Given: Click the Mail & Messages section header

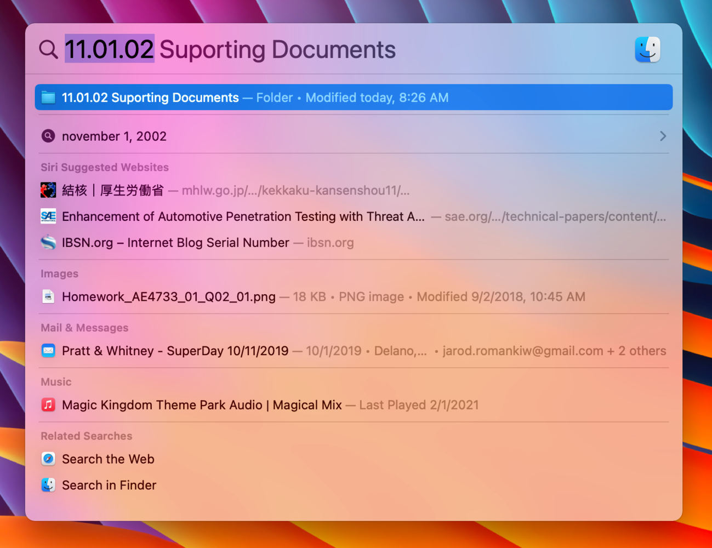Looking at the screenshot, I should tap(84, 328).
